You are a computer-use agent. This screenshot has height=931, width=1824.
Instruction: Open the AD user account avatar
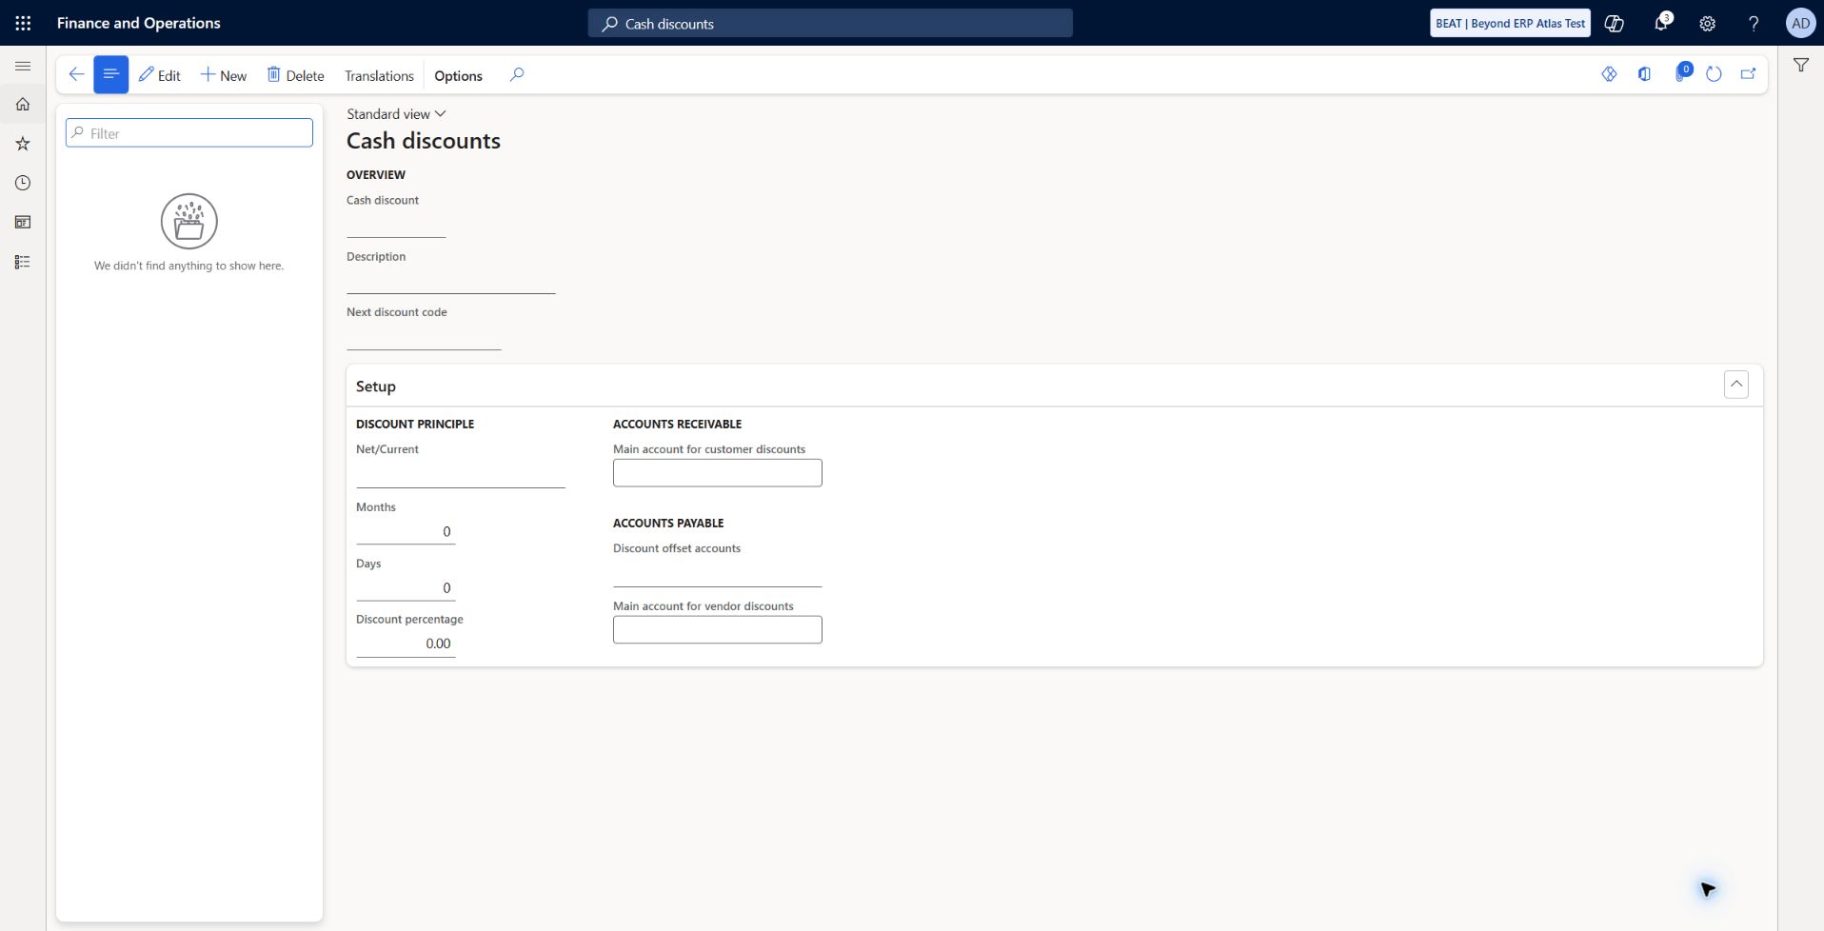pos(1800,23)
